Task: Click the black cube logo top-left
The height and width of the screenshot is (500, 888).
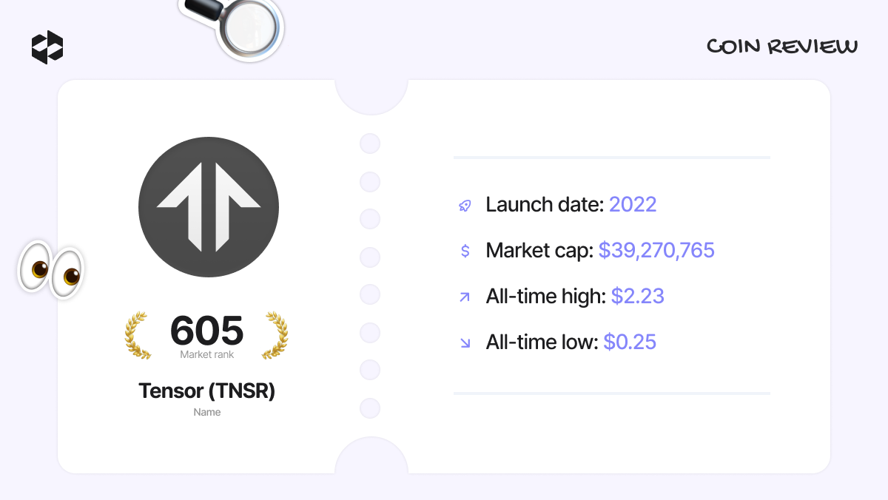Action: tap(47, 47)
